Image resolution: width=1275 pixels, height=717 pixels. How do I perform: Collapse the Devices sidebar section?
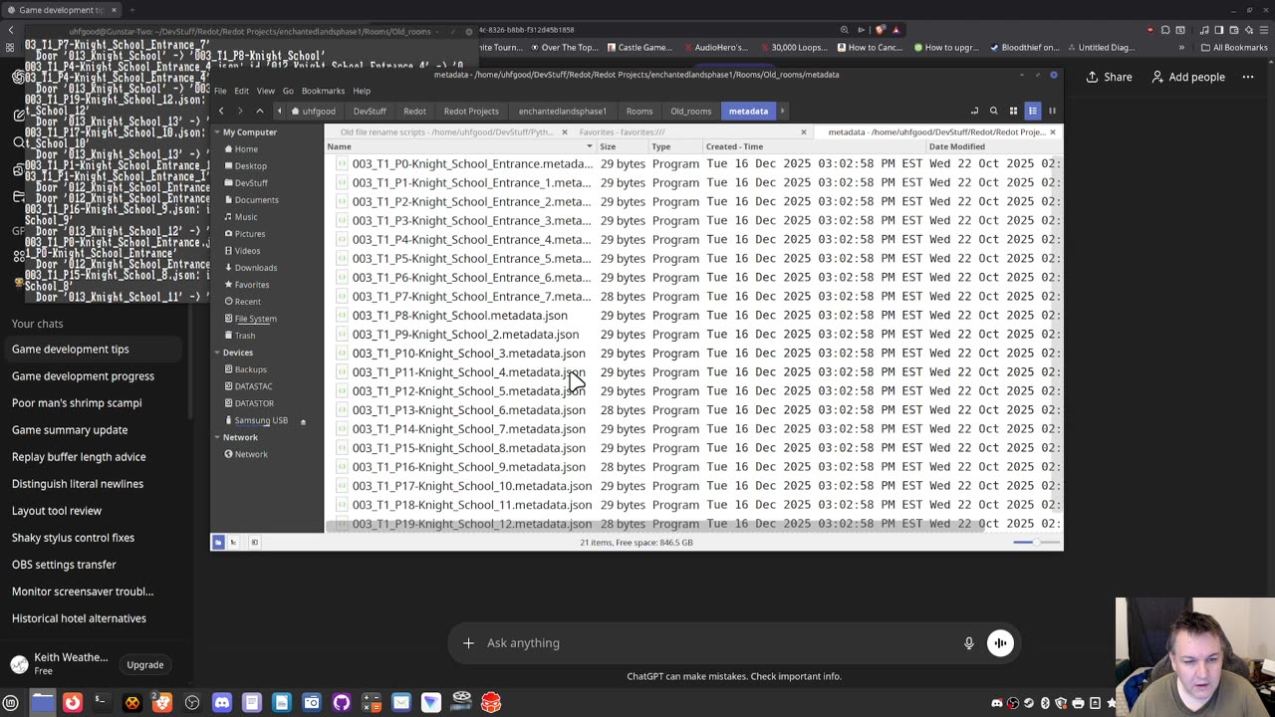pos(217,353)
